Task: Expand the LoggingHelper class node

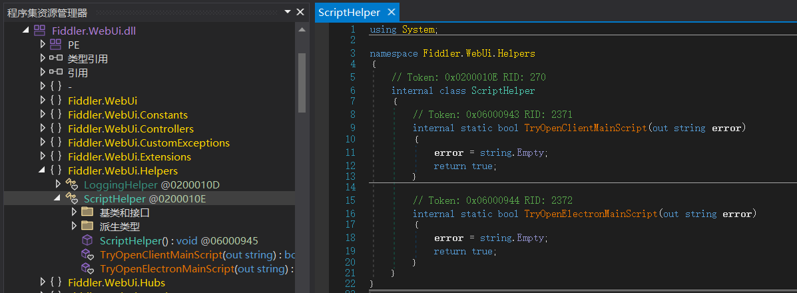Action: [x=59, y=184]
